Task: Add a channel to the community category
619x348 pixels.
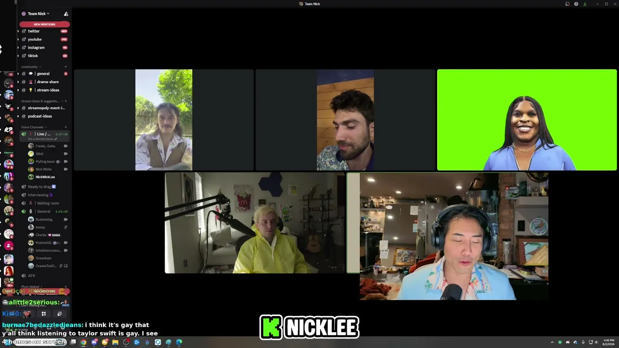Action: point(66,67)
